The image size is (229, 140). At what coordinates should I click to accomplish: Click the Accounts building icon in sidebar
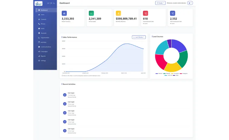pos(39,33)
